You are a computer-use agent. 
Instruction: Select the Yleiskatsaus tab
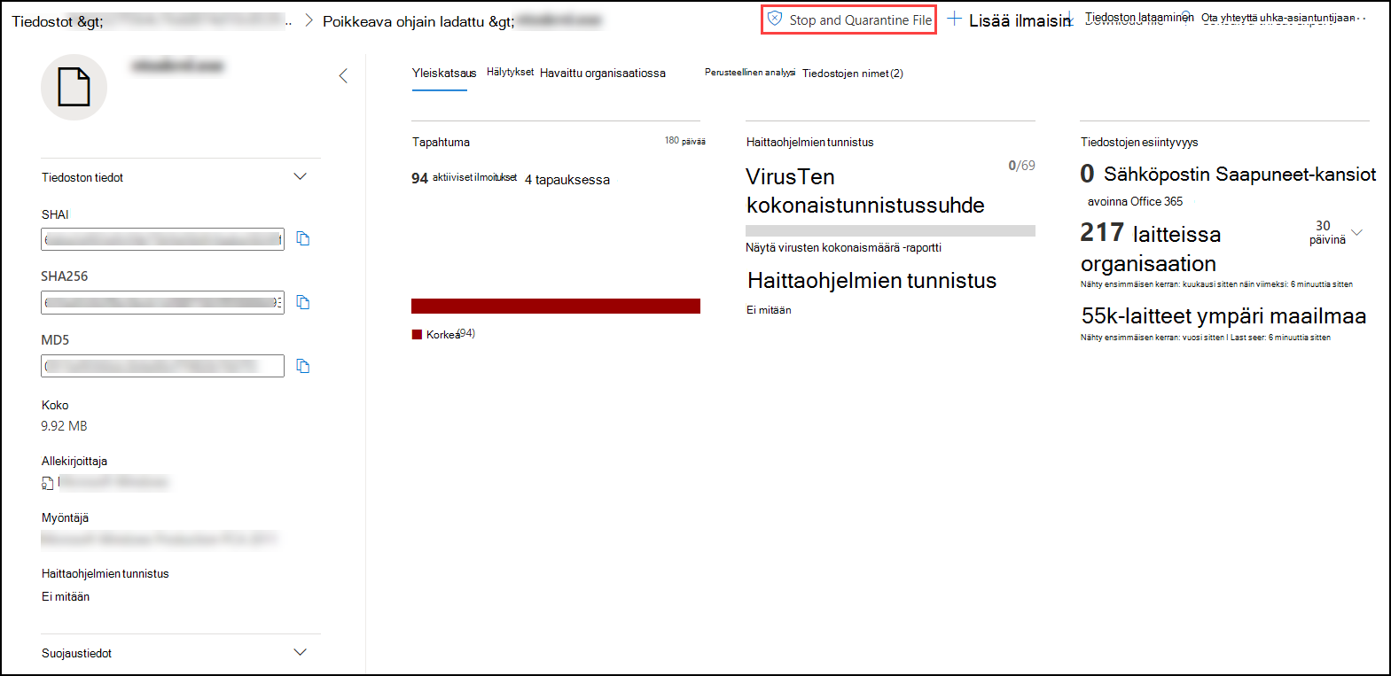[444, 73]
